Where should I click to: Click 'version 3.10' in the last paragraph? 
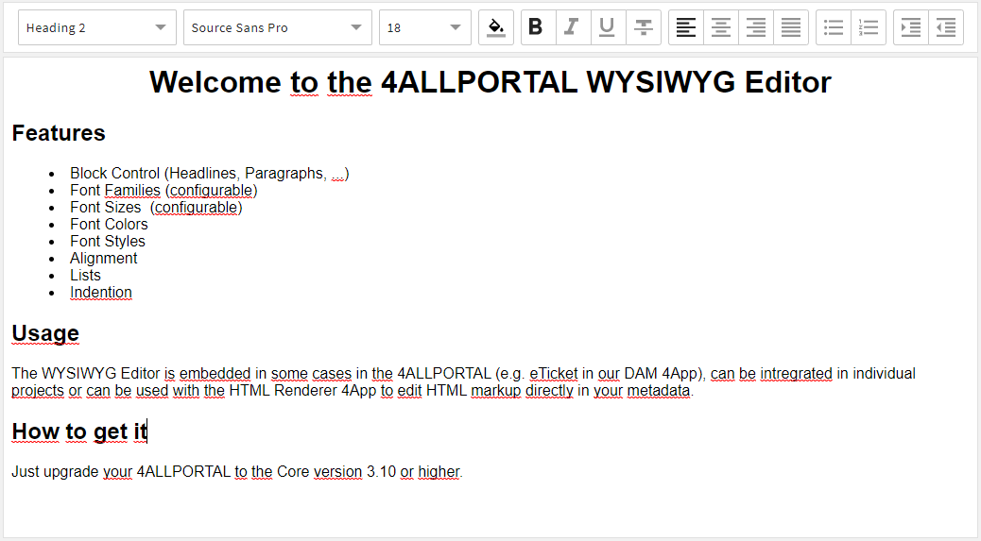point(354,472)
